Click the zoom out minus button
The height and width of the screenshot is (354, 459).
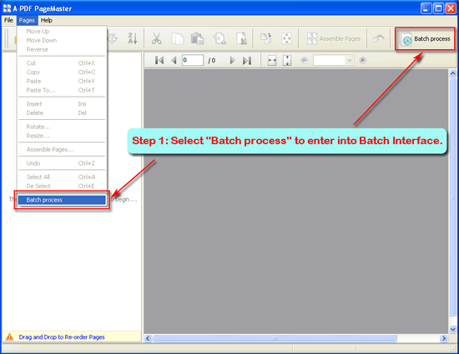coord(305,61)
